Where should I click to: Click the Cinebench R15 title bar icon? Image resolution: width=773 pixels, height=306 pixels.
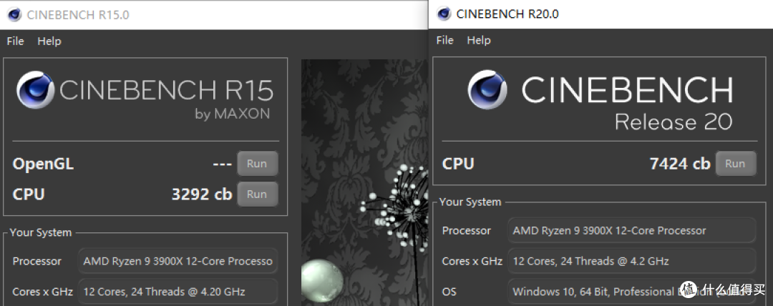pyautogui.click(x=15, y=15)
